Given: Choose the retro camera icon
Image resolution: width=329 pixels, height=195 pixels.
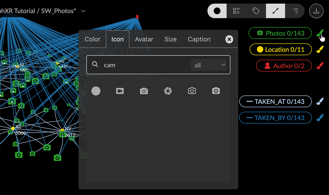Looking at the screenshot, I should pyautogui.click(x=144, y=91).
